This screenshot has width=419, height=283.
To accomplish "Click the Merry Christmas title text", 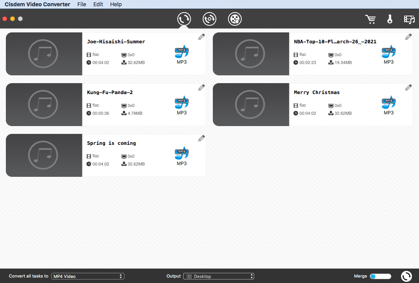I will pyautogui.click(x=317, y=93).
